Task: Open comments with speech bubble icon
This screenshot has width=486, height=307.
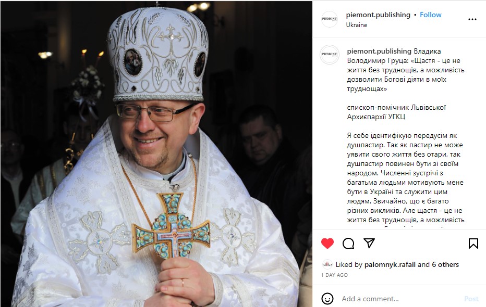Action: 348,244
